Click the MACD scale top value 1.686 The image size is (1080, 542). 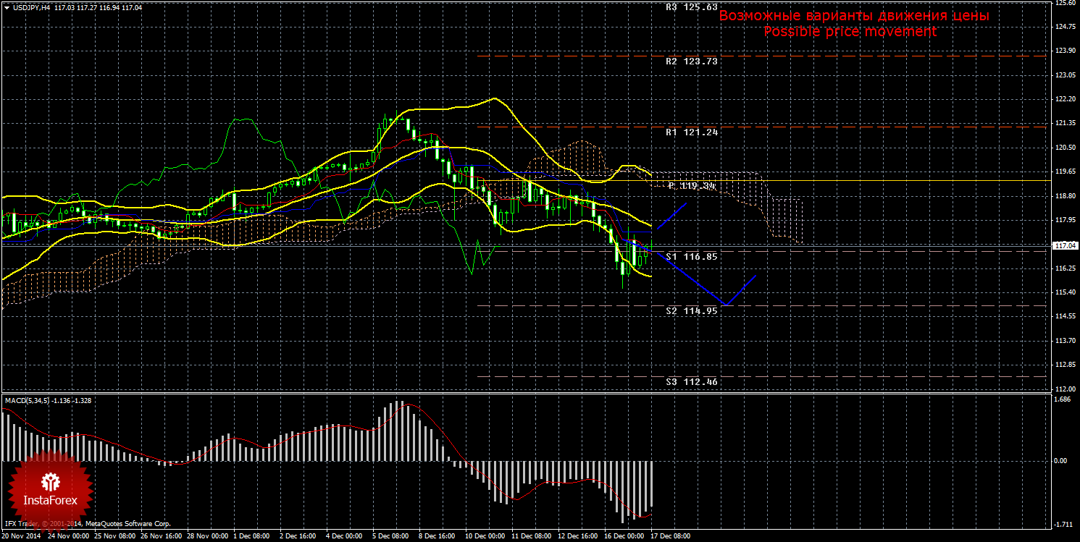tap(1062, 399)
